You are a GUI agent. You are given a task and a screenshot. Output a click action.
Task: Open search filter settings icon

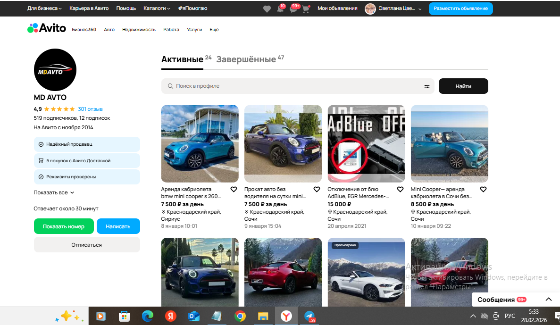coord(427,86)
